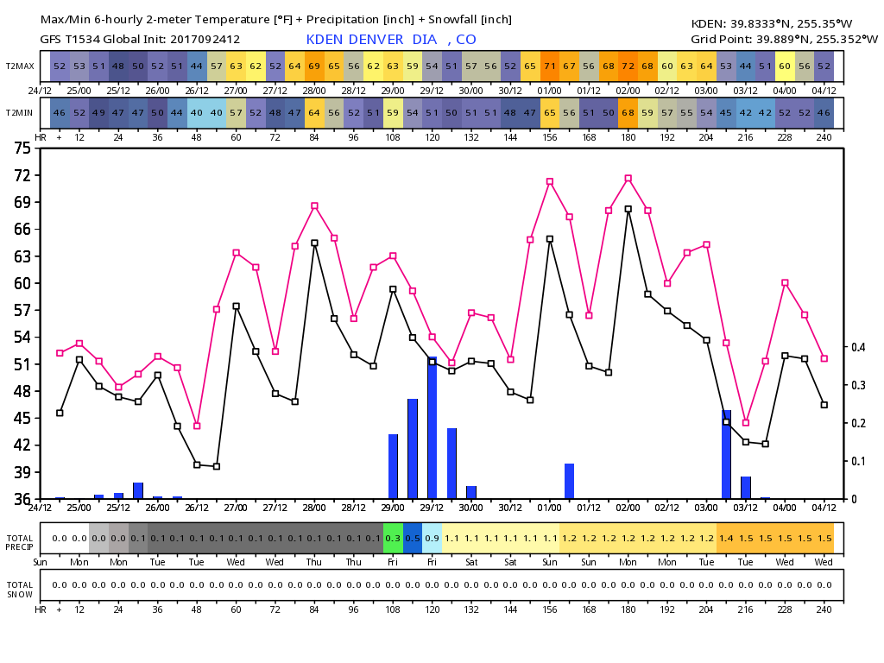Click the blue 'KDEN DENVER DIA , CO' station heading
The image size is (884, 663).
click(391, 40)
